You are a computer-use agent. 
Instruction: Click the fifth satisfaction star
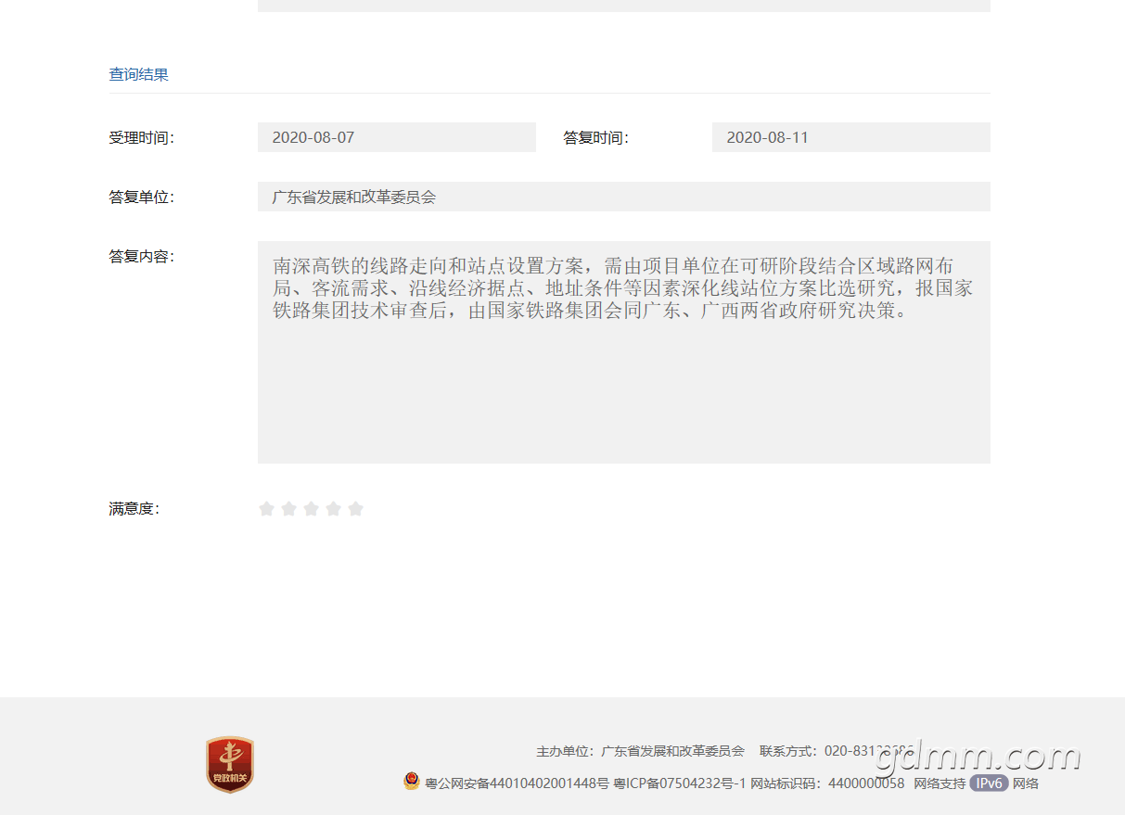(355, 508)
